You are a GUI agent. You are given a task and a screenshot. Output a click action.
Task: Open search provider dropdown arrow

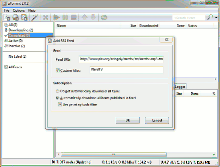(216, 18)
